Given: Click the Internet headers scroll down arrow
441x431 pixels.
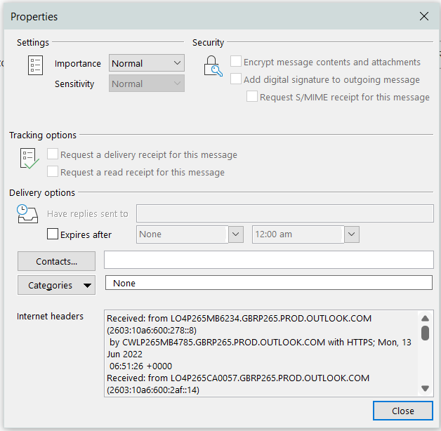Looking at the screenshot, I should point(425,388).
